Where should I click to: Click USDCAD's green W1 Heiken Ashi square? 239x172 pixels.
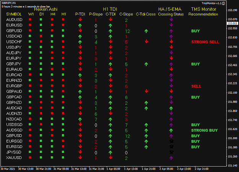(30, 36)
